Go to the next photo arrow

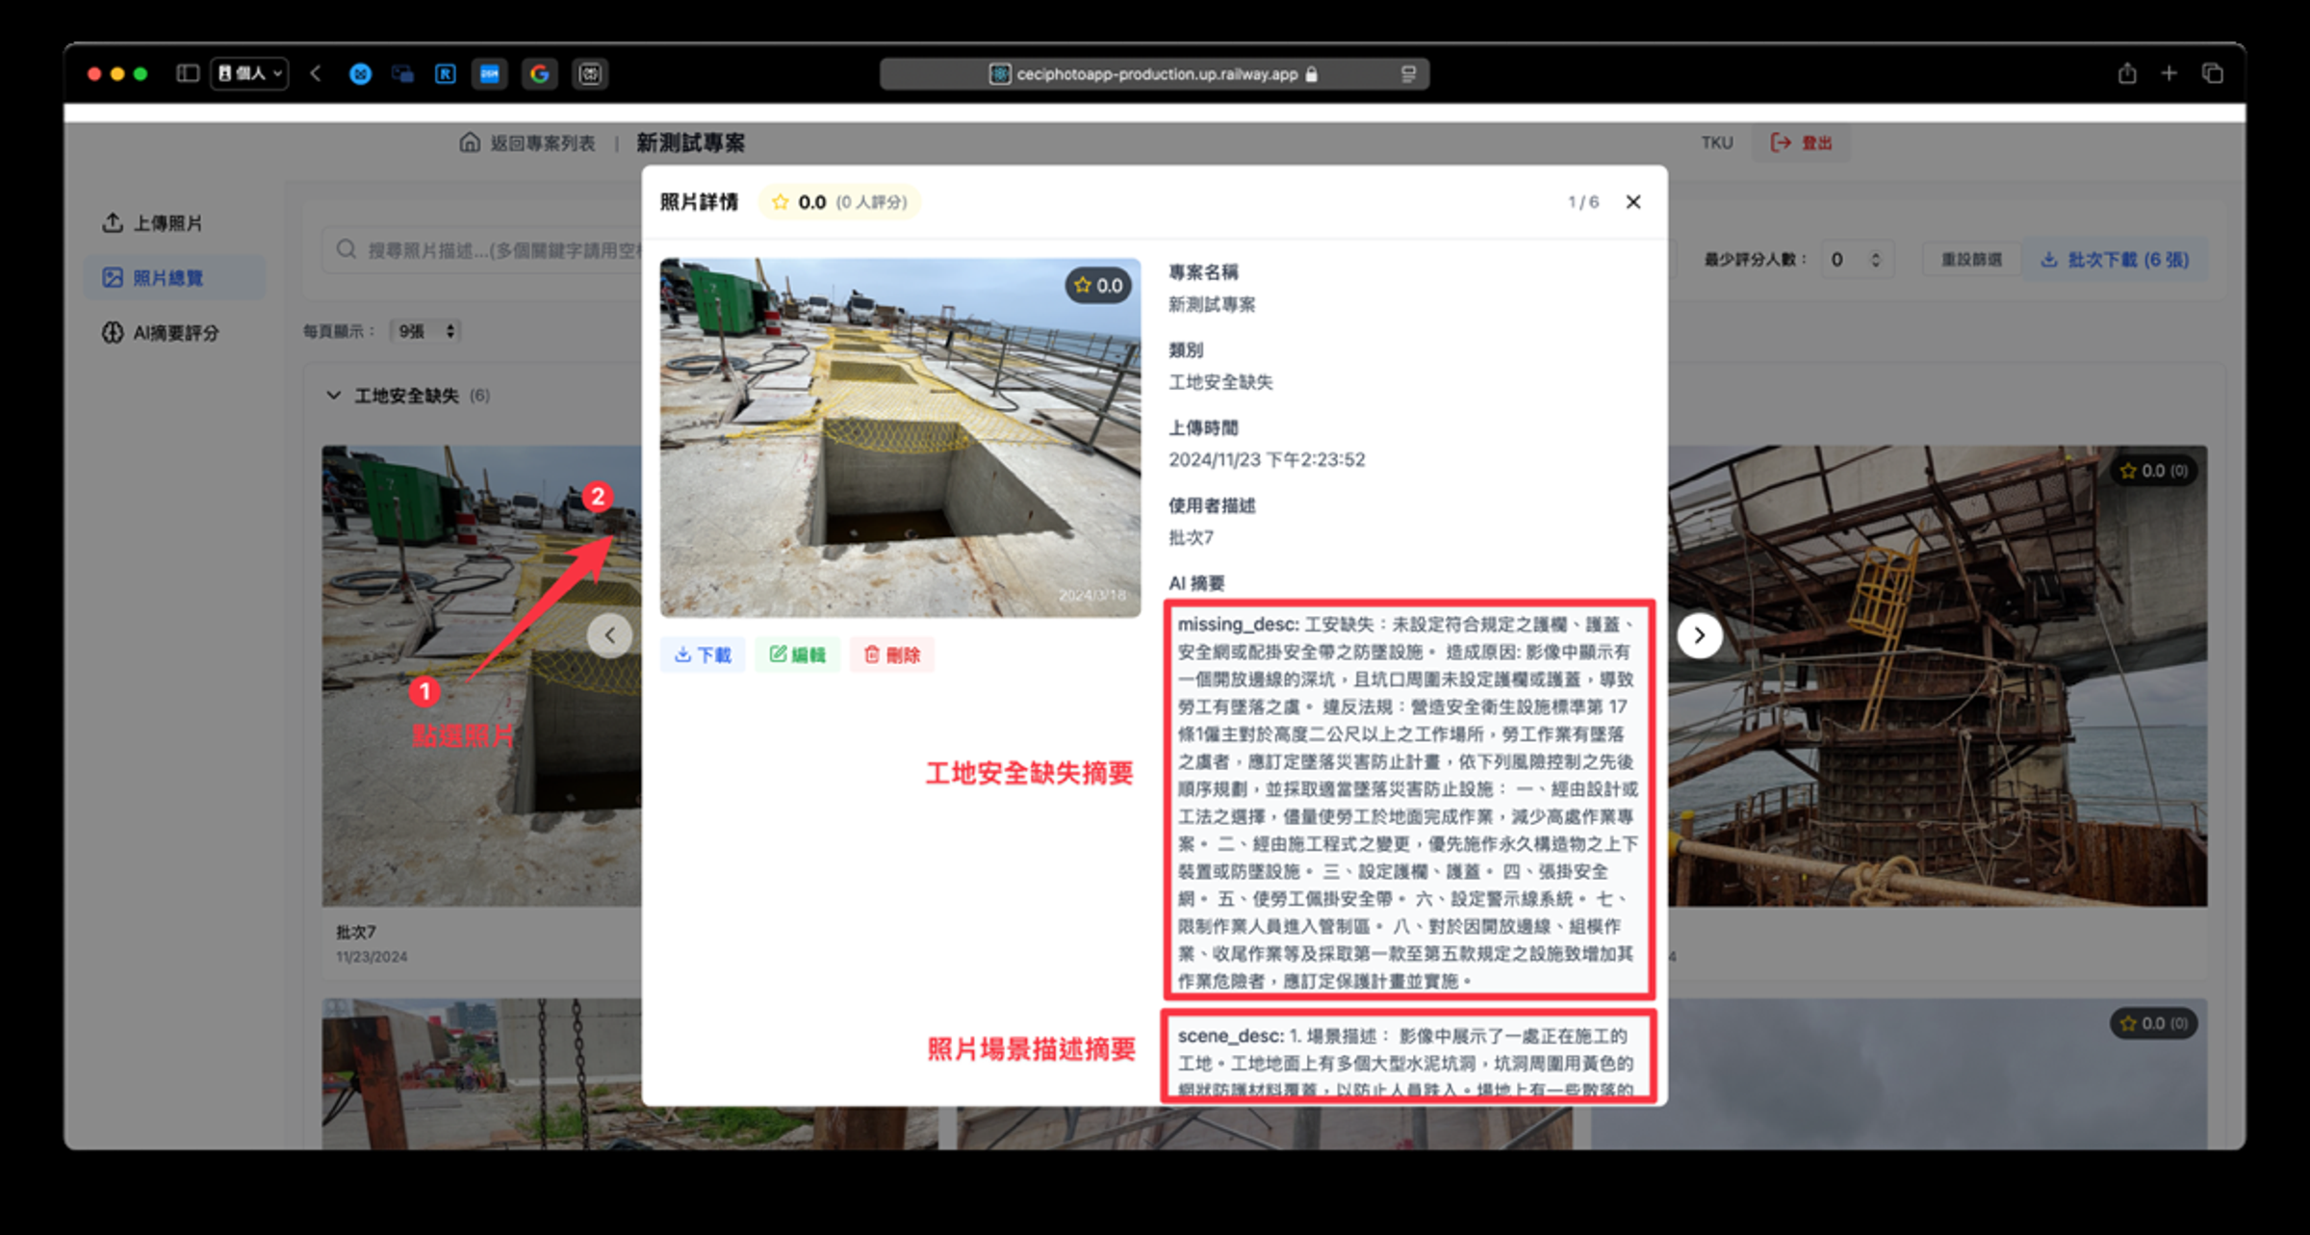[1700, 635]
